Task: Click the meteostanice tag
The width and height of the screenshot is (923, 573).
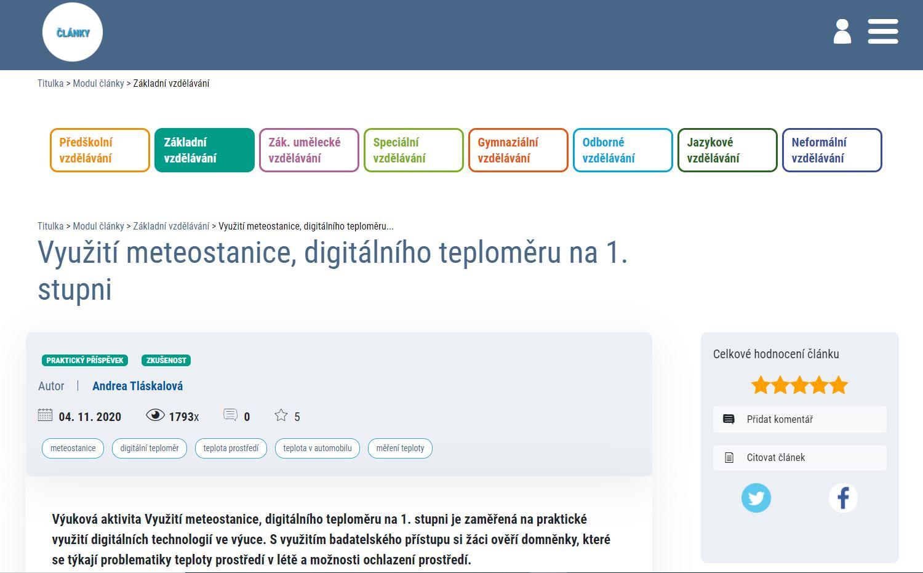Action: coord(73,448)
